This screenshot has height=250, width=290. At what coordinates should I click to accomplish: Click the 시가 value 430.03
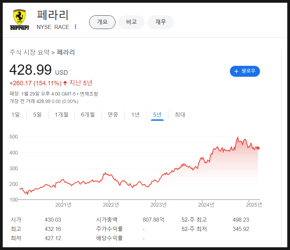tap(53, 220)
